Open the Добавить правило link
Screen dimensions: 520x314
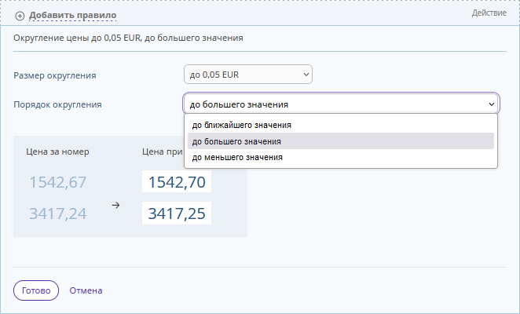coord(72,15)
